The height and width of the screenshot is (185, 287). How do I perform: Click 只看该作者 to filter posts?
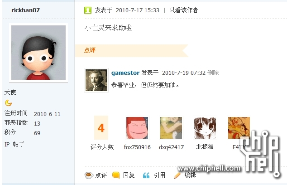(x=184, y=10)
